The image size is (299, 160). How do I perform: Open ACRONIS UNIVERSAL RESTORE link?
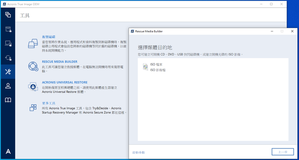tap(65, 82)
